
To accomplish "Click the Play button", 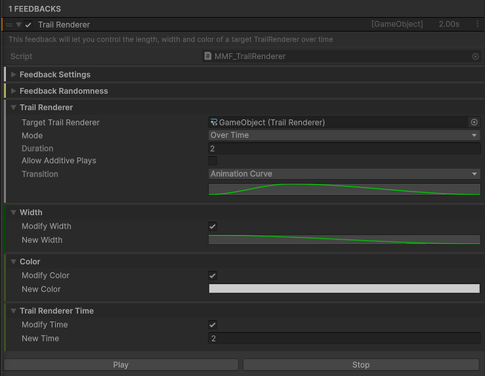I will [121, 365].
